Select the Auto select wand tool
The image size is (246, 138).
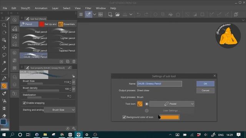click(x=4, y=62)
